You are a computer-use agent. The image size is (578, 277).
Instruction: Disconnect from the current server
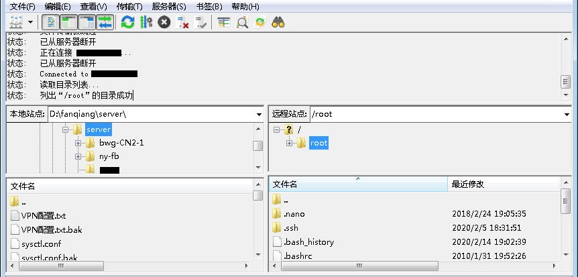click(x=182, y=22)
